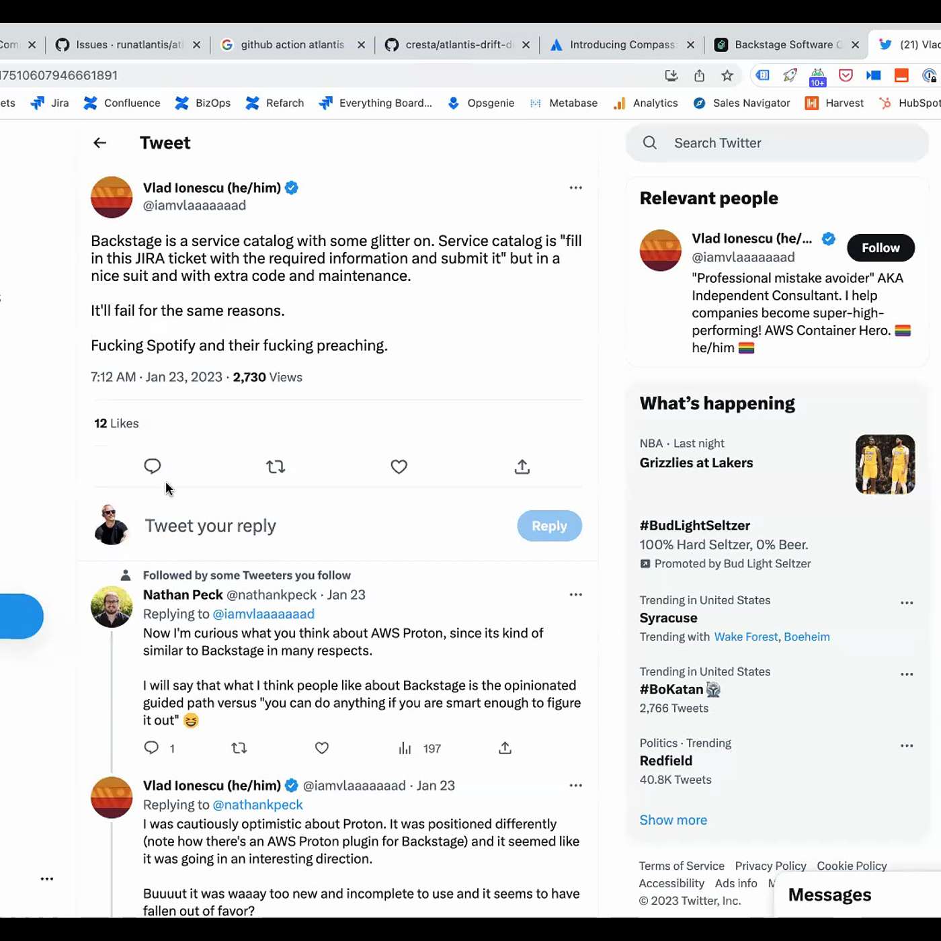Open the #BudLightSeltzer promoted trend
This screenshot has width=941, height=941.
695,526
